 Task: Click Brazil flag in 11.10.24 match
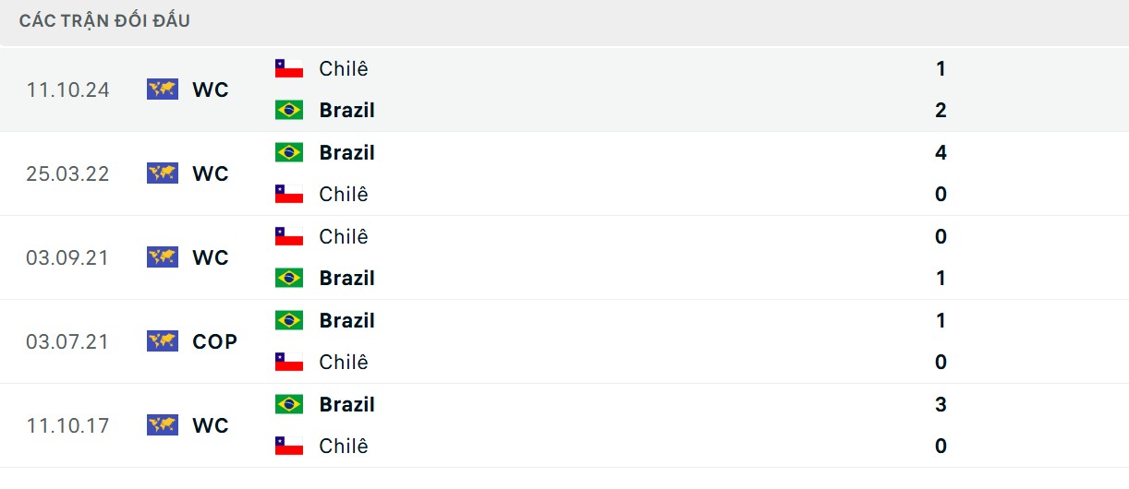click(289, 110)
